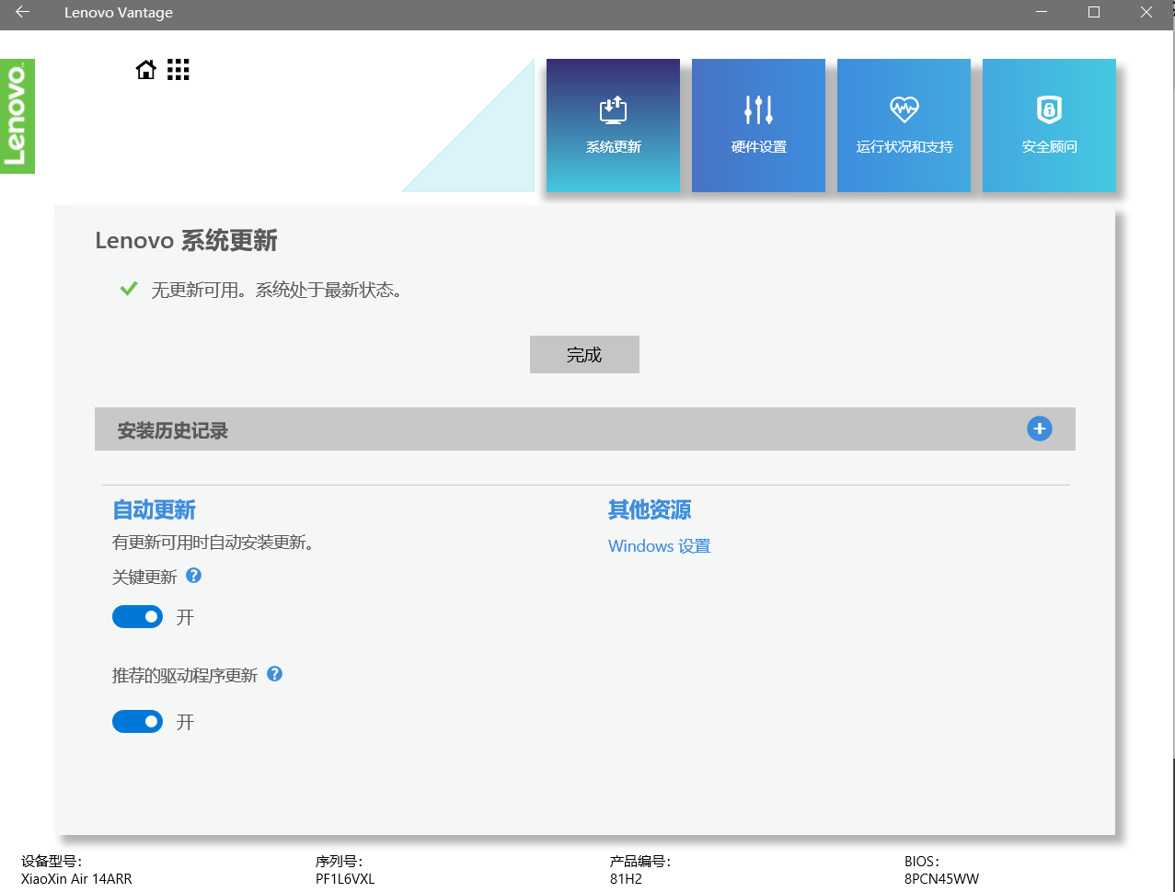
Task: Click the 有更新可用时自动安装更新 description
Action: point(213,543)
